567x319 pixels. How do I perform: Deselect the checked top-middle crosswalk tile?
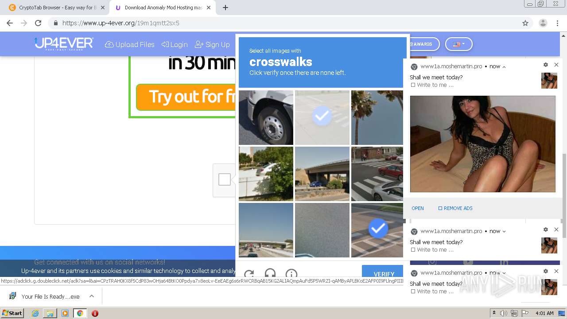(x=322, y=117)
